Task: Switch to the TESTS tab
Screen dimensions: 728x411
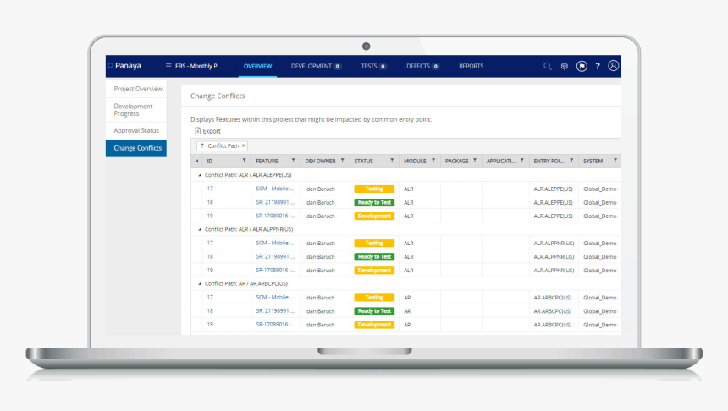Action: pos(373,66)
